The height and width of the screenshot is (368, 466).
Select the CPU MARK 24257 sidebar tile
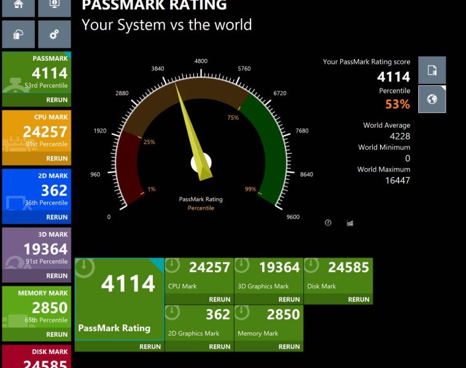coord(37,131)
